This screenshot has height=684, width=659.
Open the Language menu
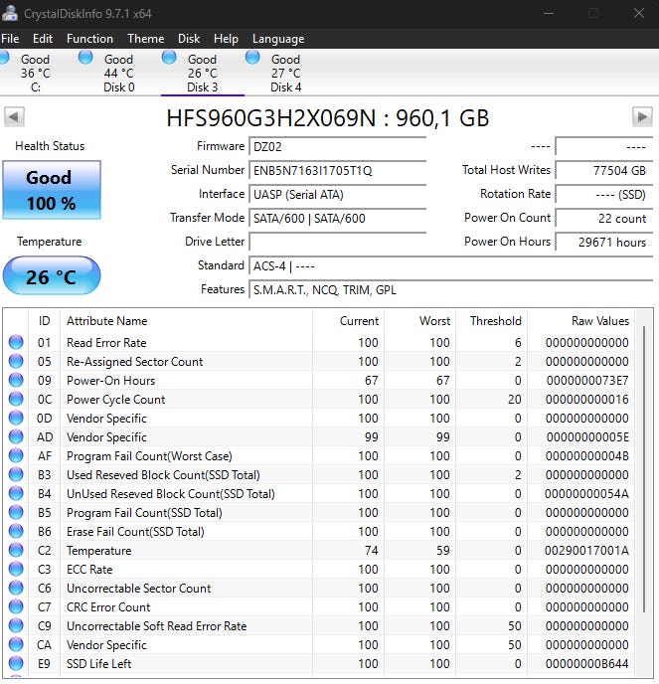click(278, 39)
